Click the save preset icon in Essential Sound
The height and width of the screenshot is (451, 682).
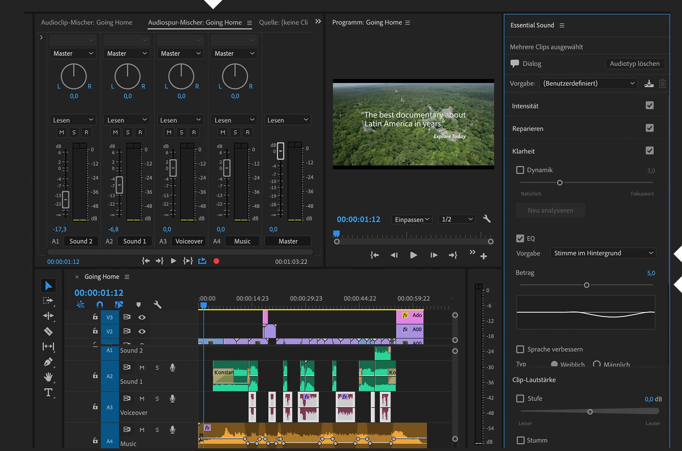click(649, 83)
